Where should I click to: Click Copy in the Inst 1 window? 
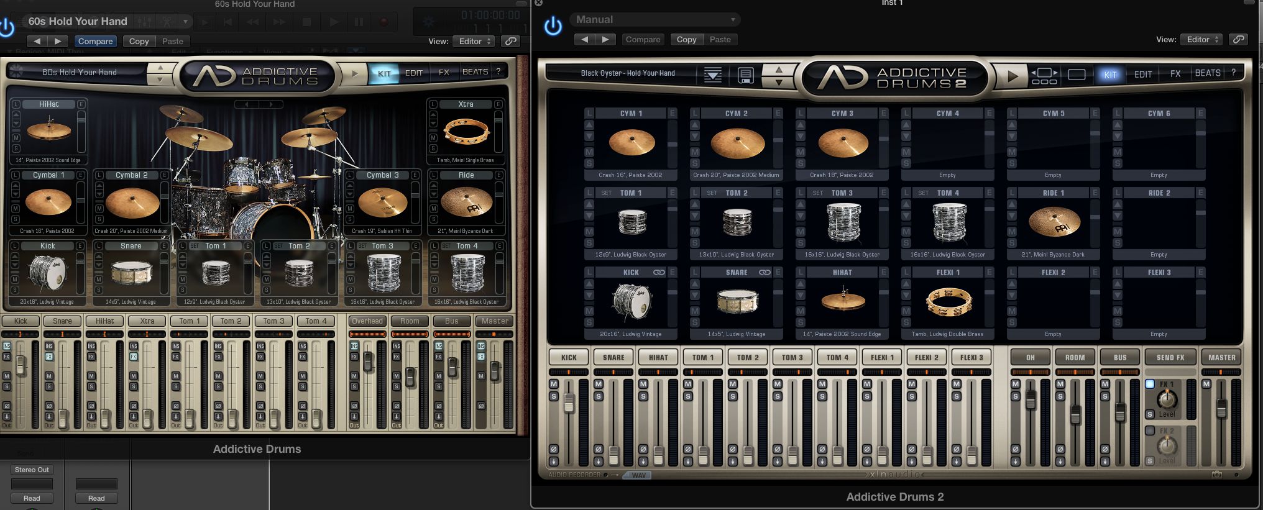pyautogui.click(x=686, y=39)
